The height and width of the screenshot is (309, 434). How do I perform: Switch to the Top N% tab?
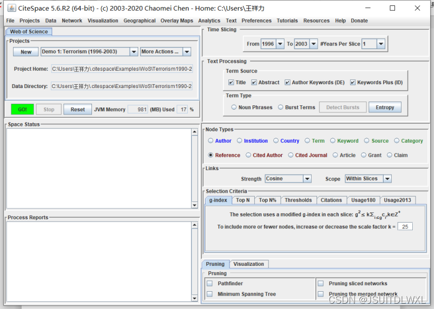(268, 200)
